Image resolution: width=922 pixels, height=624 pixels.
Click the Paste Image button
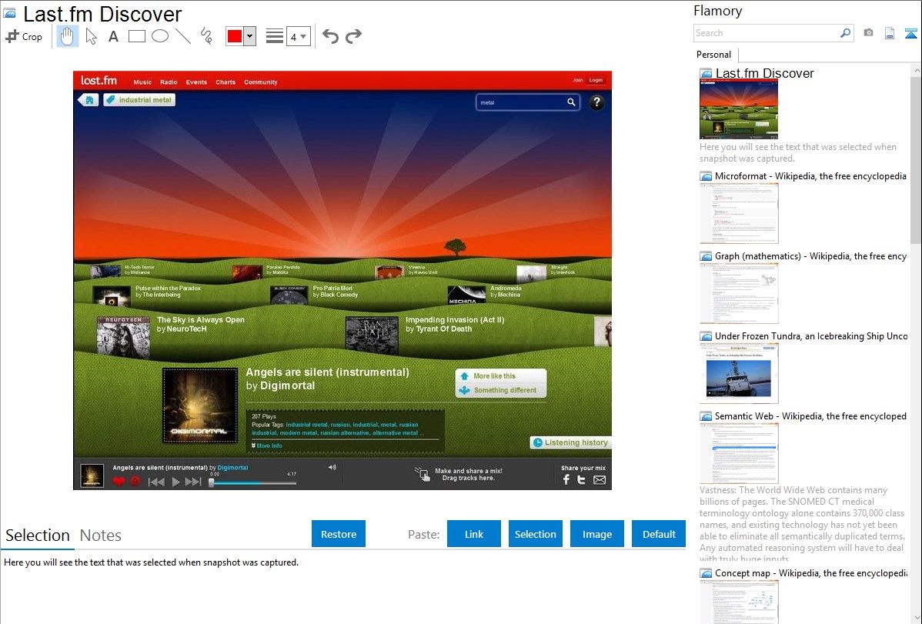tap(596, 534)
